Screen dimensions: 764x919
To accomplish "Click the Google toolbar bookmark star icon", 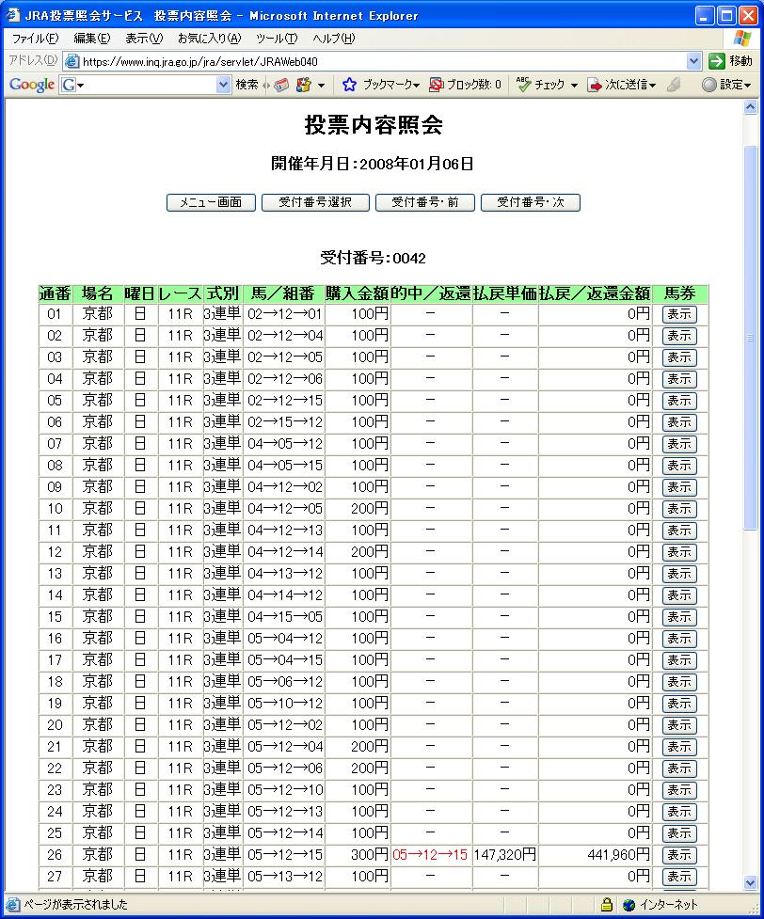I will pos(349,85).
